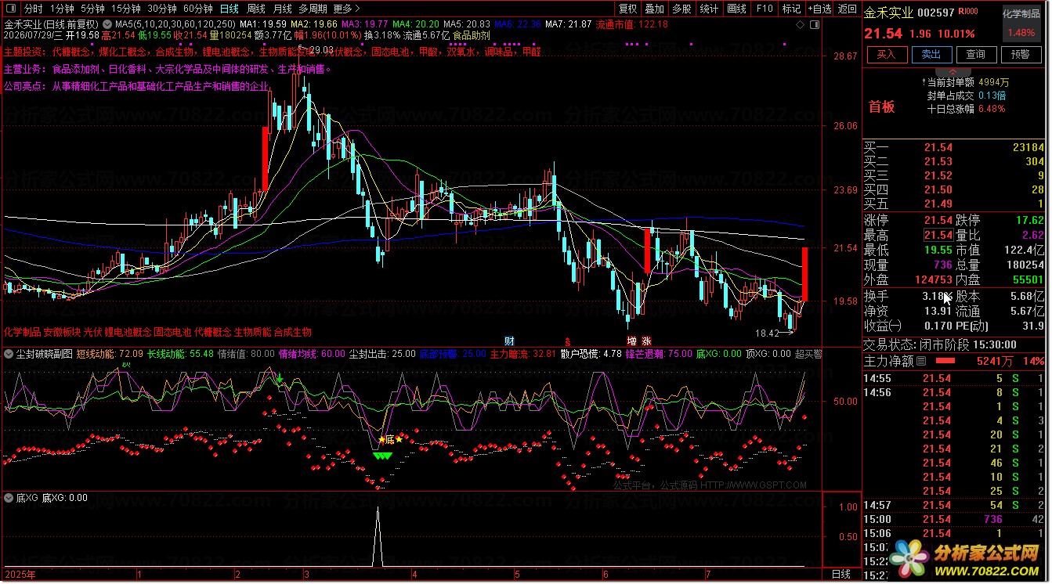Click the 多股 multi-stock button
Screen dimensions: 1052x584
pos(681,9)
